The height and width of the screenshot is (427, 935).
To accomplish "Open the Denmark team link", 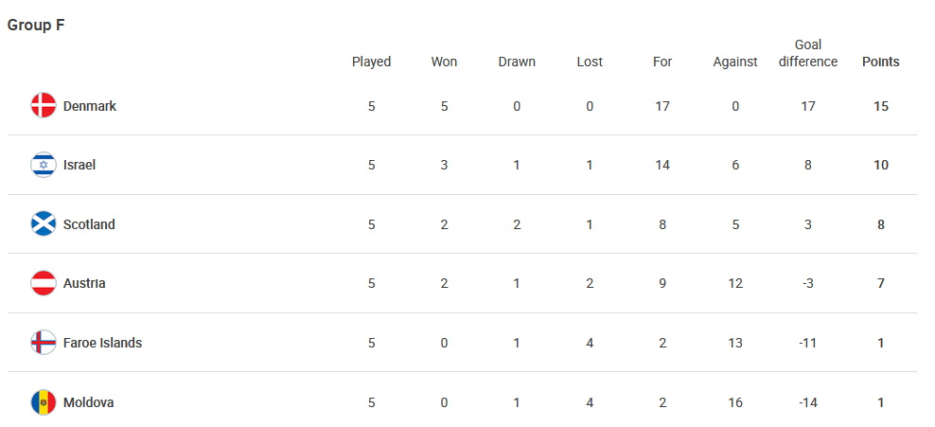I will pyautogui.click(x=90, y=106).
